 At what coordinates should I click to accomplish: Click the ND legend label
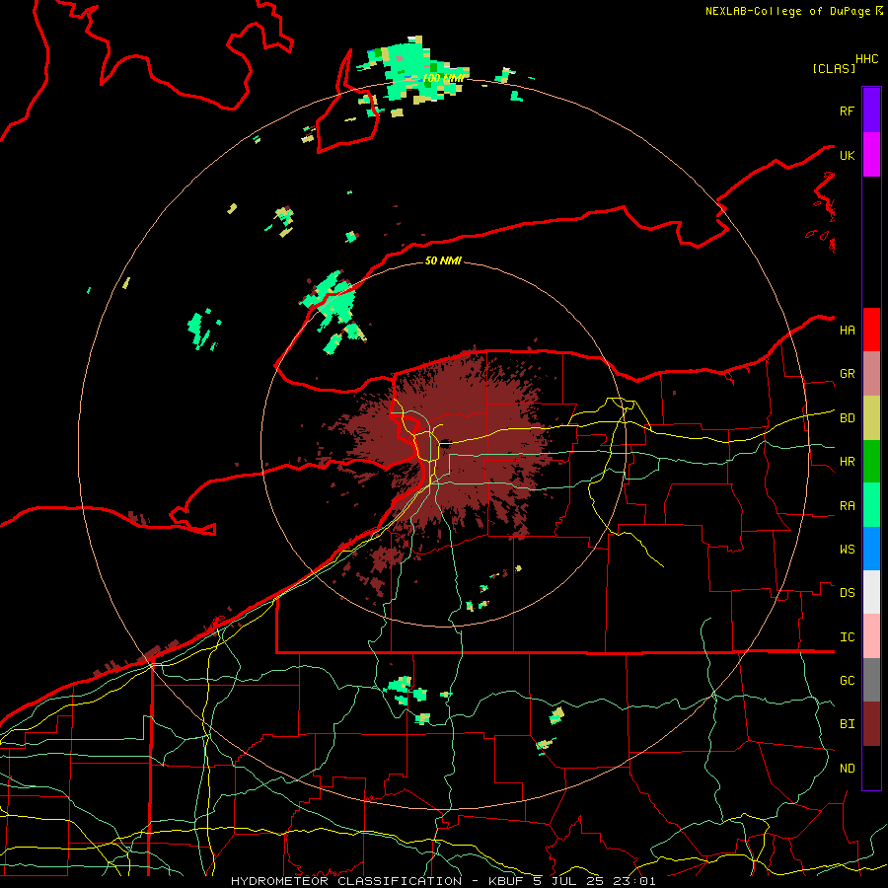(x=847, y=768)
